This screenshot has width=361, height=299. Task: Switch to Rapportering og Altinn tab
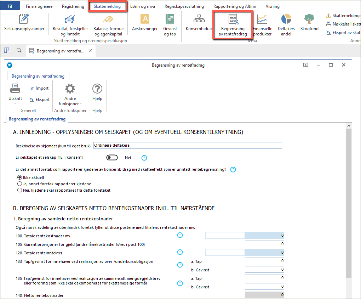235,6
